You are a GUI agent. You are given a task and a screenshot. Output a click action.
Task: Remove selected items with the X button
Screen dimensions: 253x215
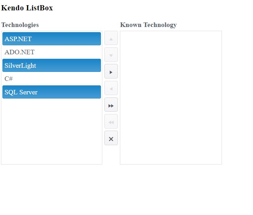111,138
